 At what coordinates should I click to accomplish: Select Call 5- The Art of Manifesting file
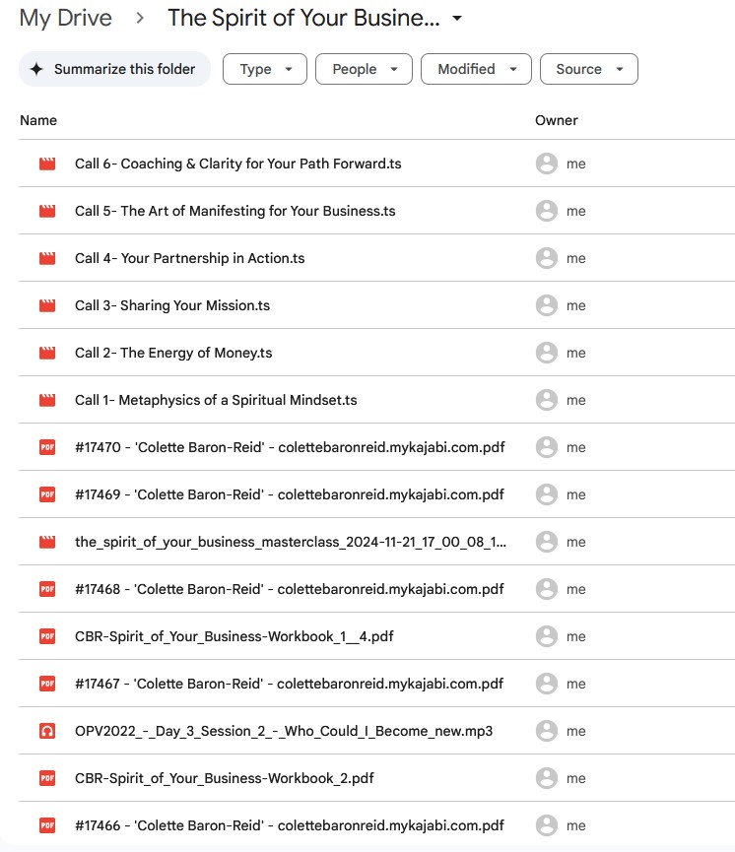coord(234,212)
